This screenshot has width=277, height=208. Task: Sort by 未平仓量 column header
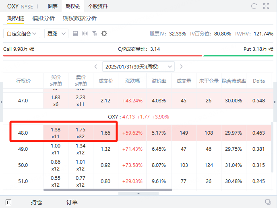[x=209, y=81]
